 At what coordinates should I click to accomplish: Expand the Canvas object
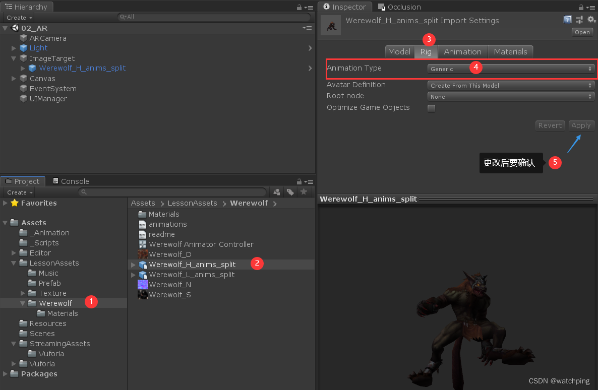click(14, 79)
